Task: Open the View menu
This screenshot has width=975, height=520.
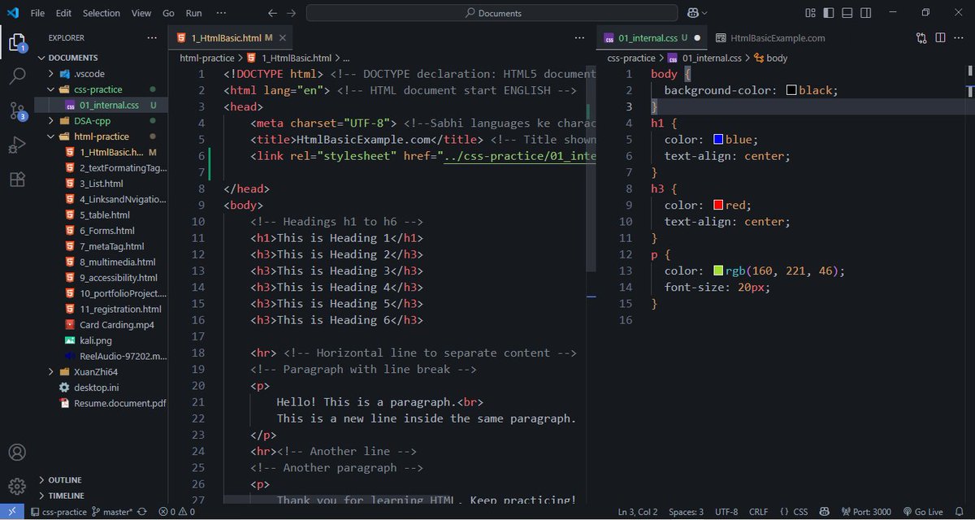Action: click(x=141, y=13)
